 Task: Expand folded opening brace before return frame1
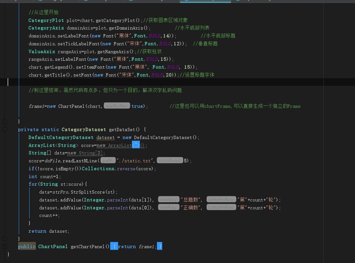point(114,246)
